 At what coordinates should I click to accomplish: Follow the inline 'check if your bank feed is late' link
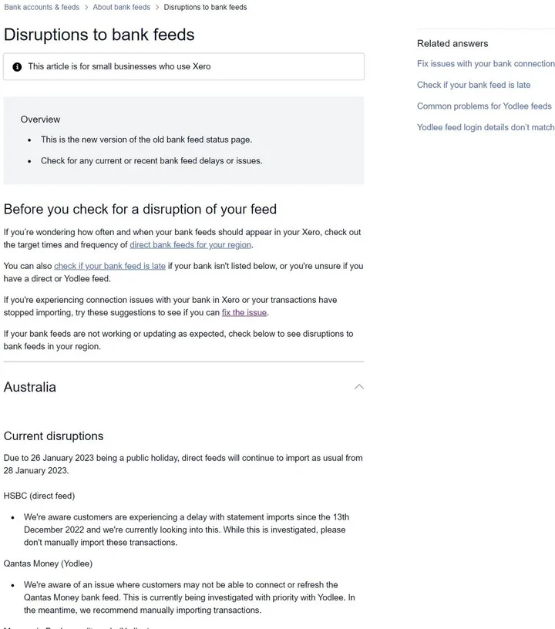(109, 266)
